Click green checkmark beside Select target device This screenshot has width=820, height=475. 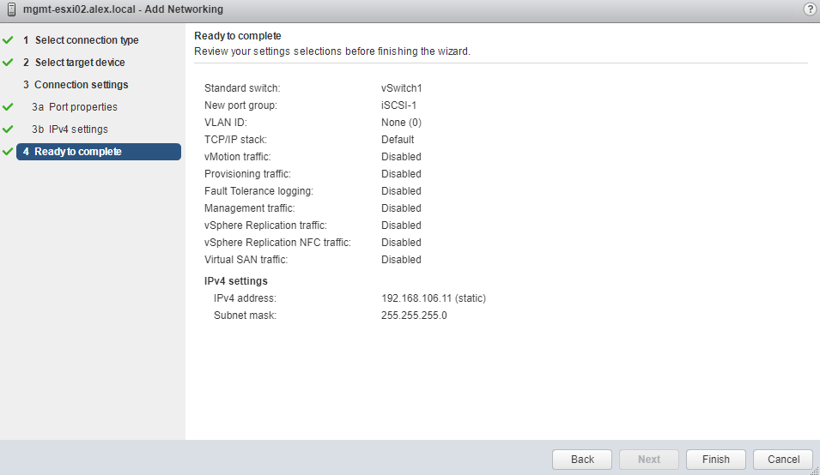coord(9,63)
